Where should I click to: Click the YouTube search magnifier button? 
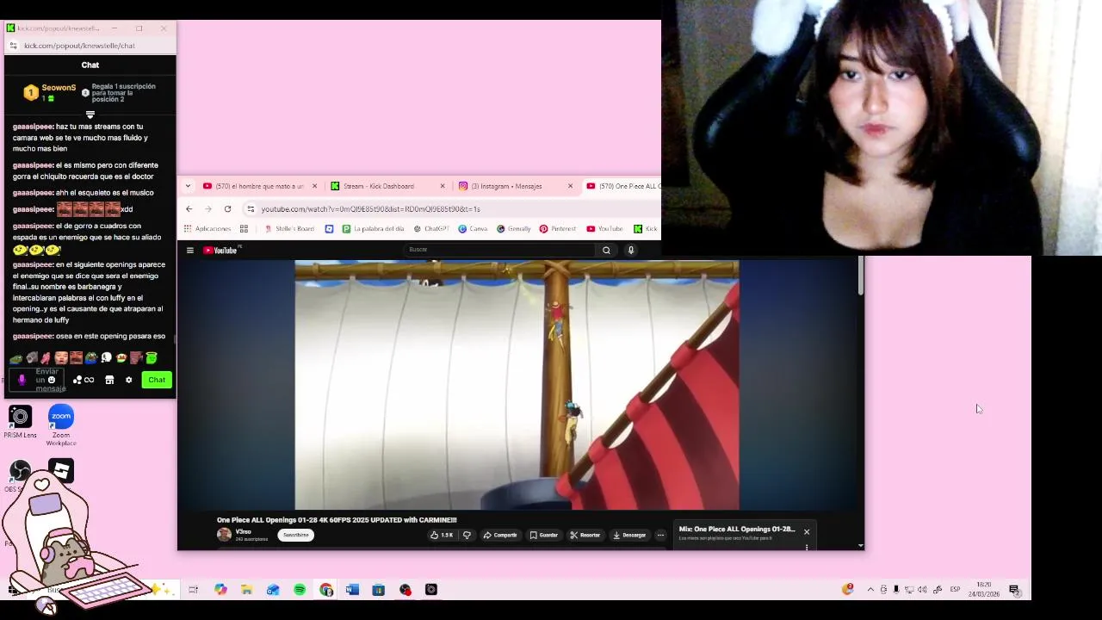coord(606,251)
